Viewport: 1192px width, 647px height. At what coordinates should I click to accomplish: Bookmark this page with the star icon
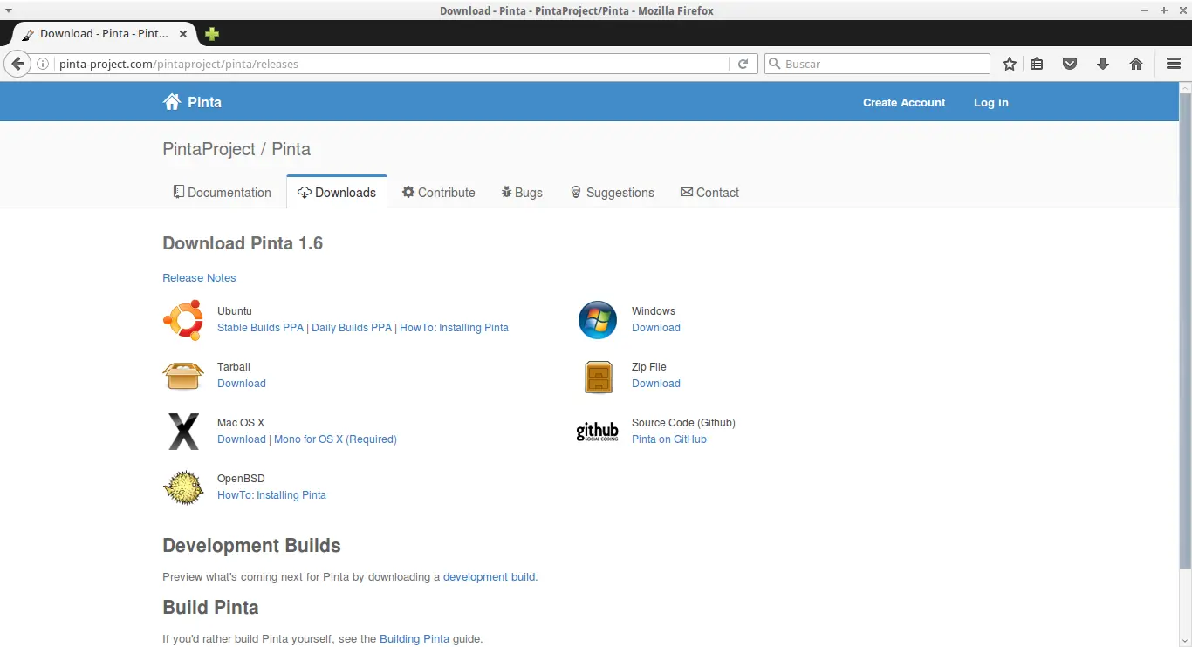[x=1010, y=64]
